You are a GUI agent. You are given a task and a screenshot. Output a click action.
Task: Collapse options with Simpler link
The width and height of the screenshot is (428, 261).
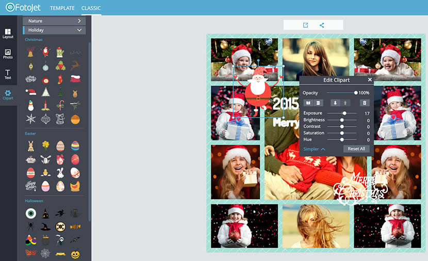[x=314, y=149]
